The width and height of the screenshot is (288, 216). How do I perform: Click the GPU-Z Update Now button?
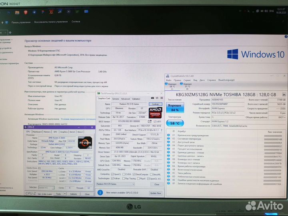156,193
